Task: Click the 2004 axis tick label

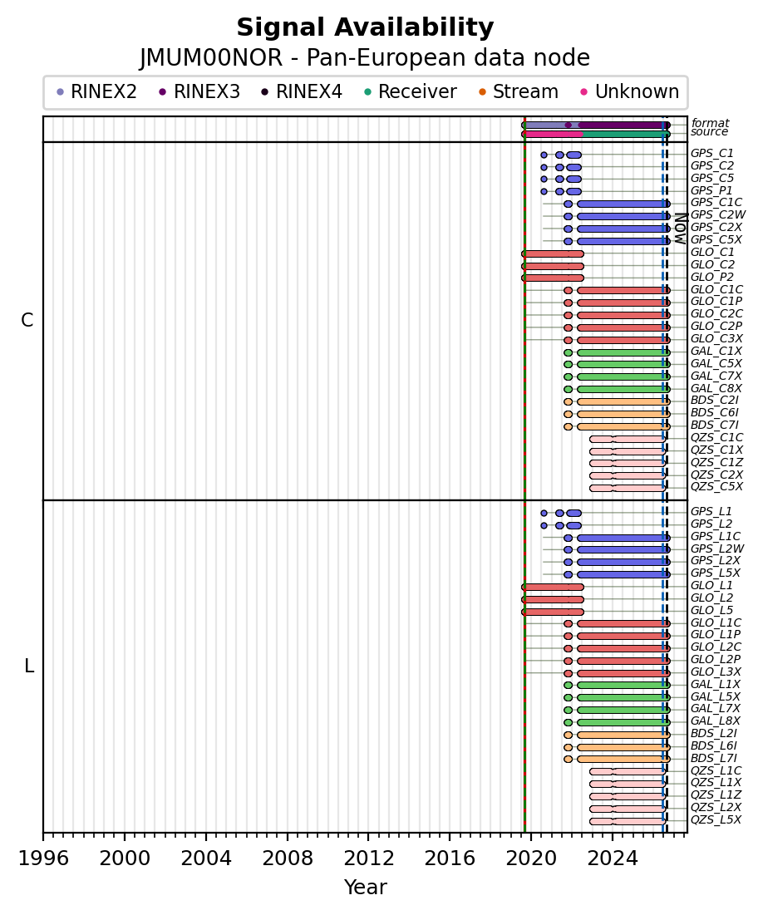Action: point(205,858)
